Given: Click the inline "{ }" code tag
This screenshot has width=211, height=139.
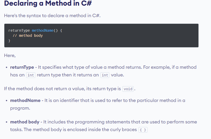Looking at the screenshot, I should 143,130.
